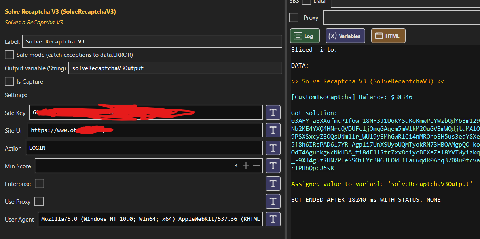This screenshot has width=480, height=239.
Task: Click the captcha solution token starting 03AFY
Action: point(385,145)
